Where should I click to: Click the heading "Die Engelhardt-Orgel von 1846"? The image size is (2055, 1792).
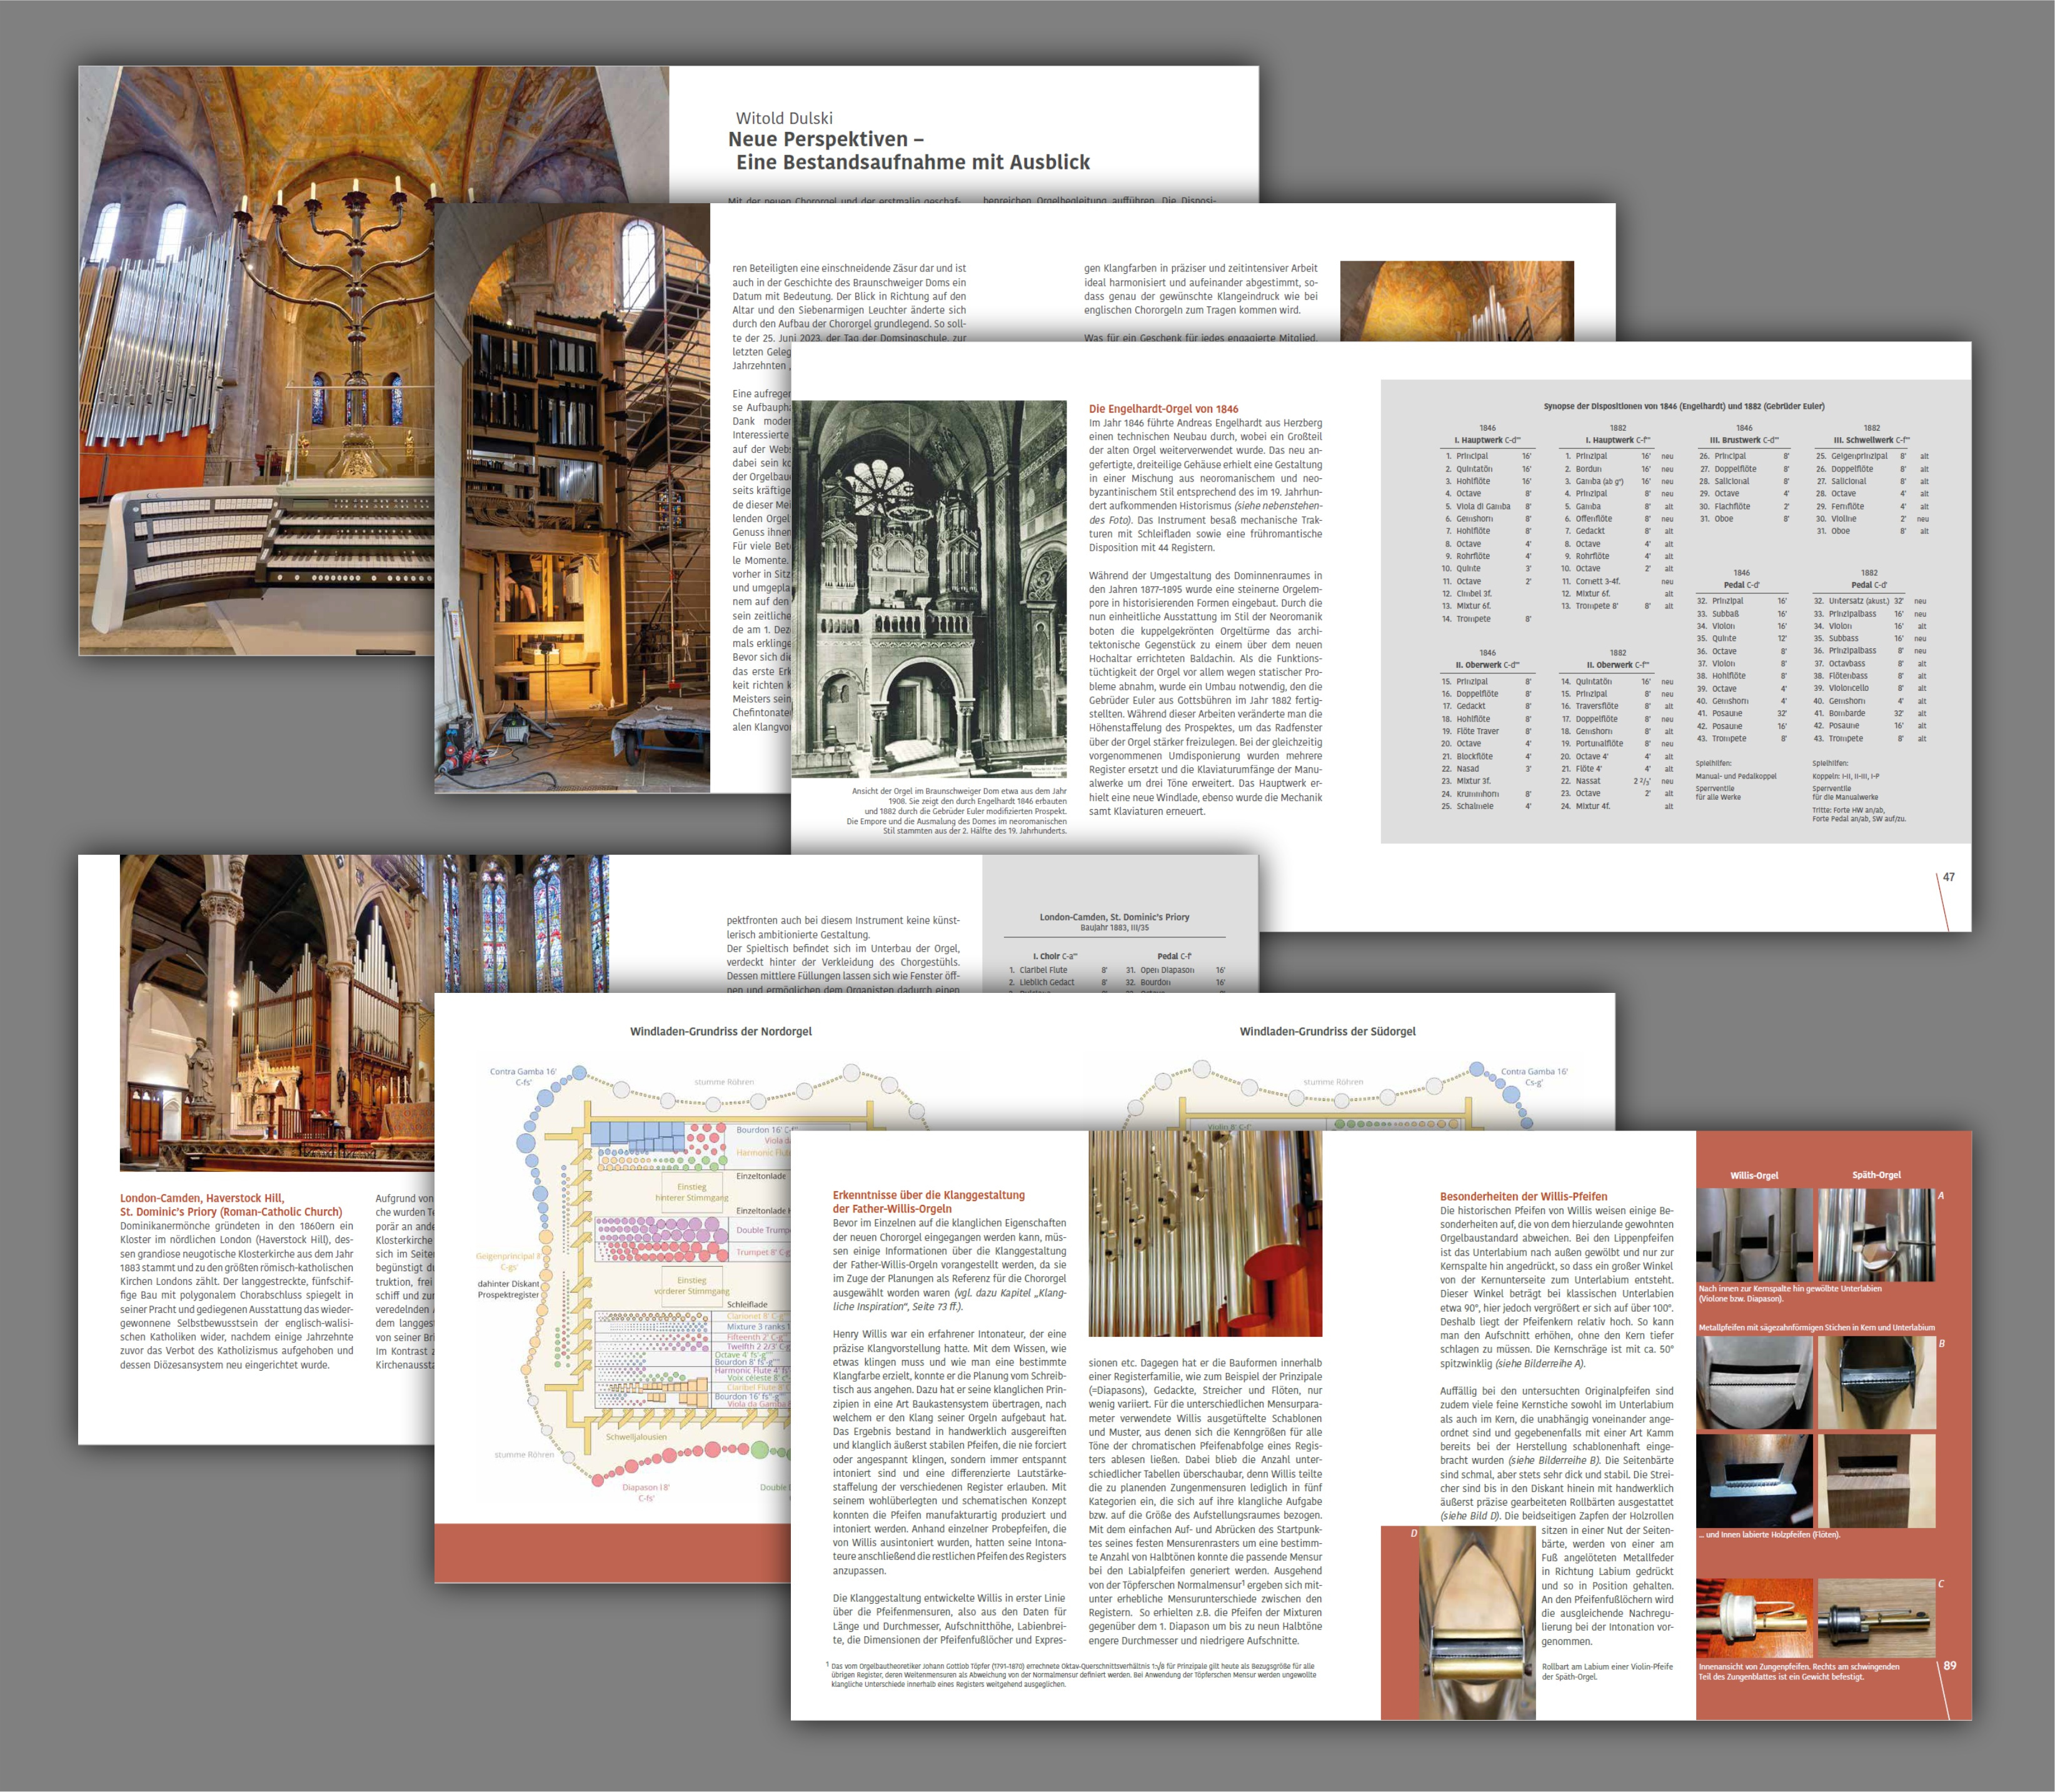pyautogui.click(x=1163, y=409)
